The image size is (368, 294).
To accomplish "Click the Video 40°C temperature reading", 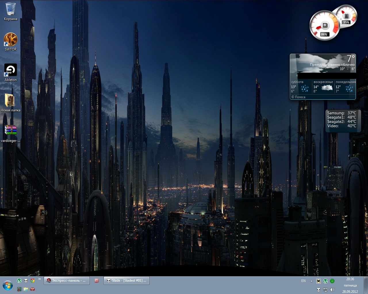I will coord(342,126).
